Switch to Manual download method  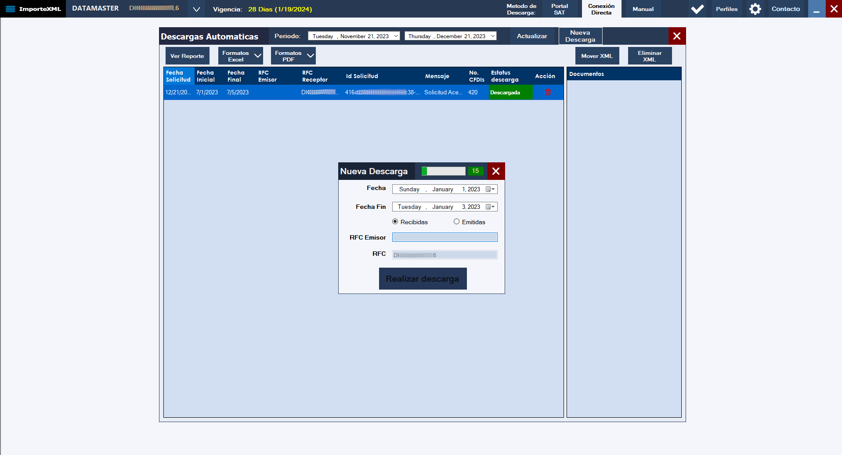643,9
